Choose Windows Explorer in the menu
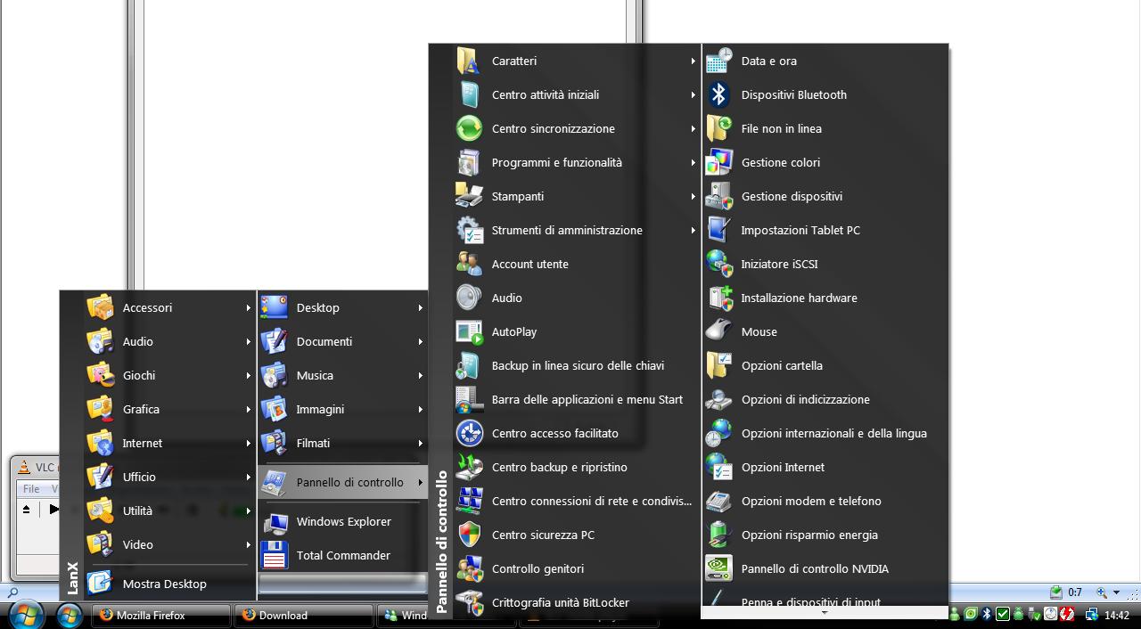This screenshot has height=629, width=1141. [x=343, y=522]
